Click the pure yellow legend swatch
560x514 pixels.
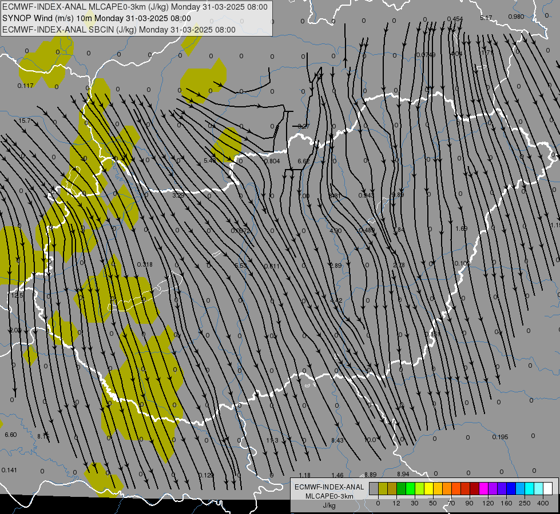click(429, 489)
